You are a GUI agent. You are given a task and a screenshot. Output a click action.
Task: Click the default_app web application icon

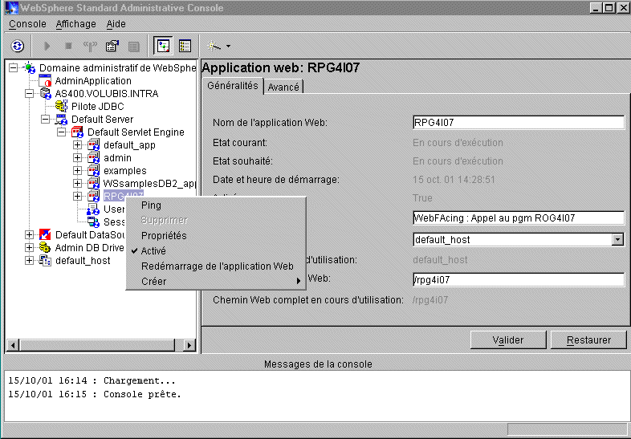click(93, 144)
